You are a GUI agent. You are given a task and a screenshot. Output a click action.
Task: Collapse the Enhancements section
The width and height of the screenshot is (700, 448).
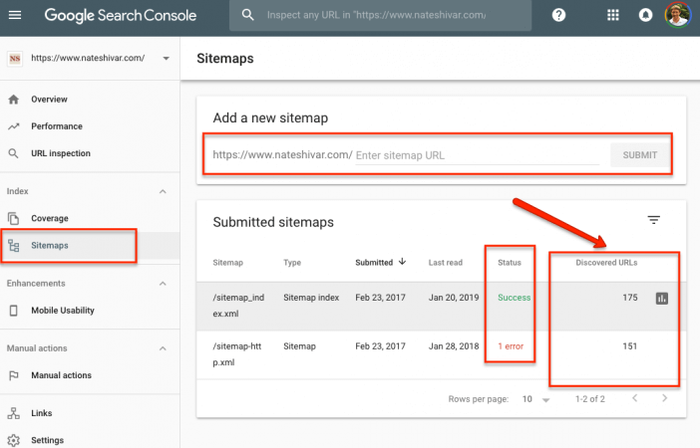tap(163, 284)
